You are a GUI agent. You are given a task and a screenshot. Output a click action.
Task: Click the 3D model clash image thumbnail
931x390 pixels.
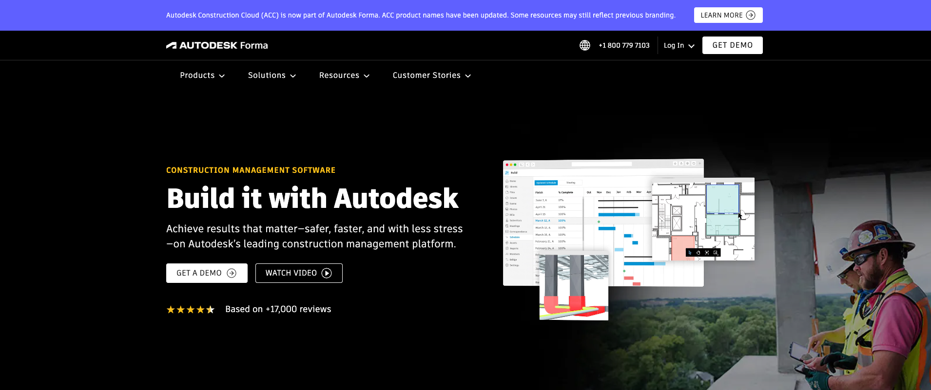(574, 286)
